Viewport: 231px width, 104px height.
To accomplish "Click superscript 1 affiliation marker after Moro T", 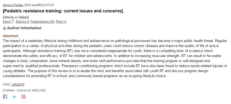I will pos(14,21).
